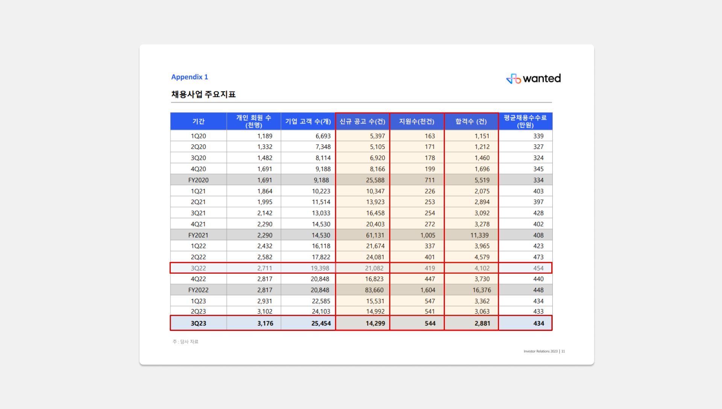722x409 pixels.
Task: Select the '4Q21' row label
Action: coord(199,224)
